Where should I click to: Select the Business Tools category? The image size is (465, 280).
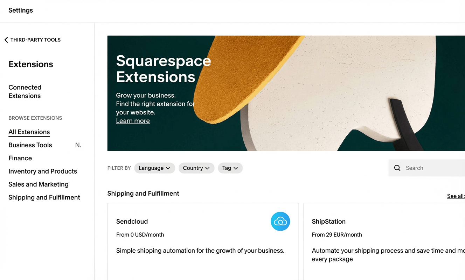pyautogui.click(x=30, y=145)
